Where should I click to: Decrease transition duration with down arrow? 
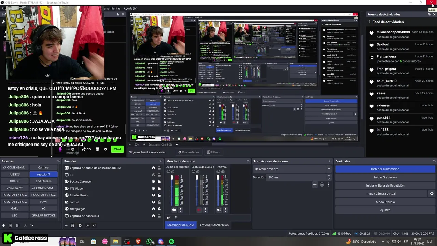(329, 179)
